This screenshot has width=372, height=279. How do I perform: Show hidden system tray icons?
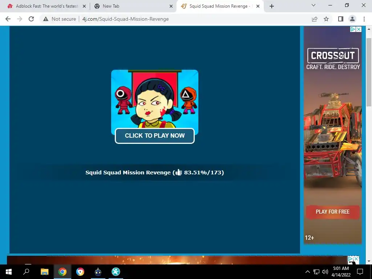pos(307,272)
